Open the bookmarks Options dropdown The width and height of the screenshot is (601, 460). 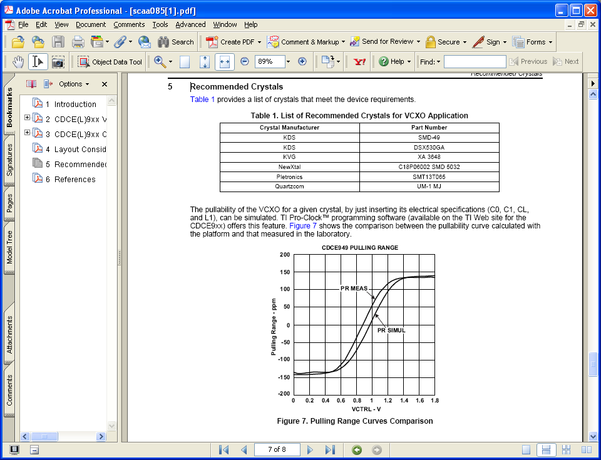click(74, 84)
